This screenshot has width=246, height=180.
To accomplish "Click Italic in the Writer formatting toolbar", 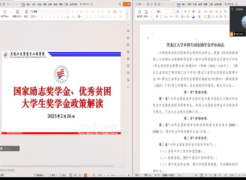I will click(161, 17).
